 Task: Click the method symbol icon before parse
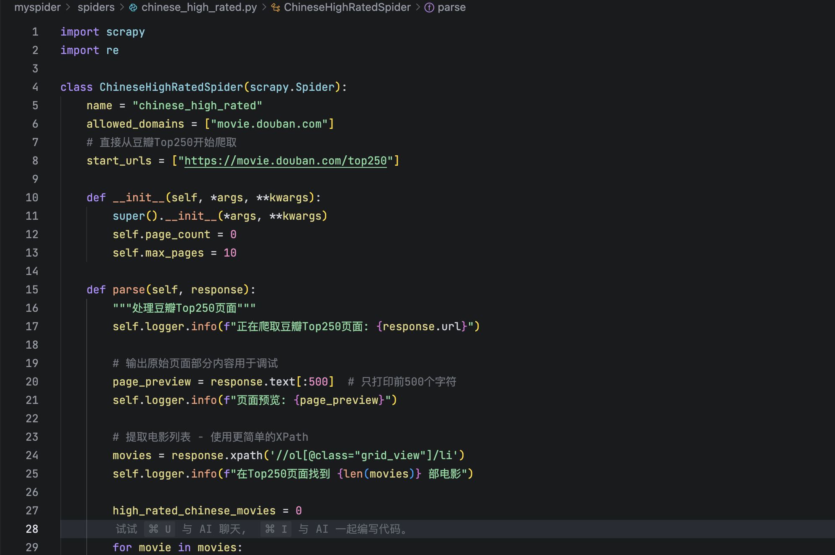[x=429, y=8]
